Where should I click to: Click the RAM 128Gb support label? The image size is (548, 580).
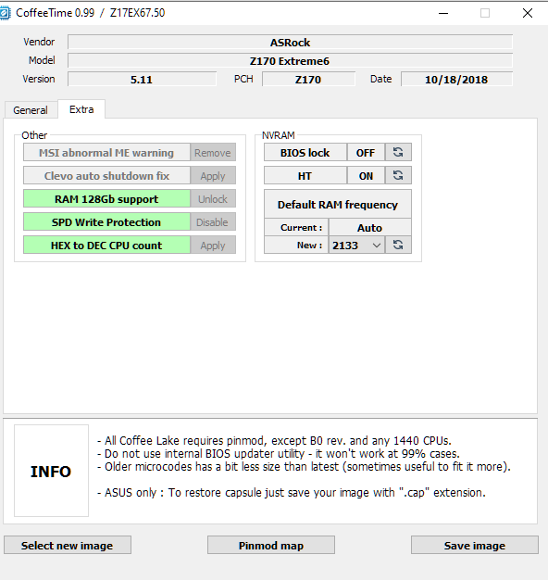click(106, 198)
